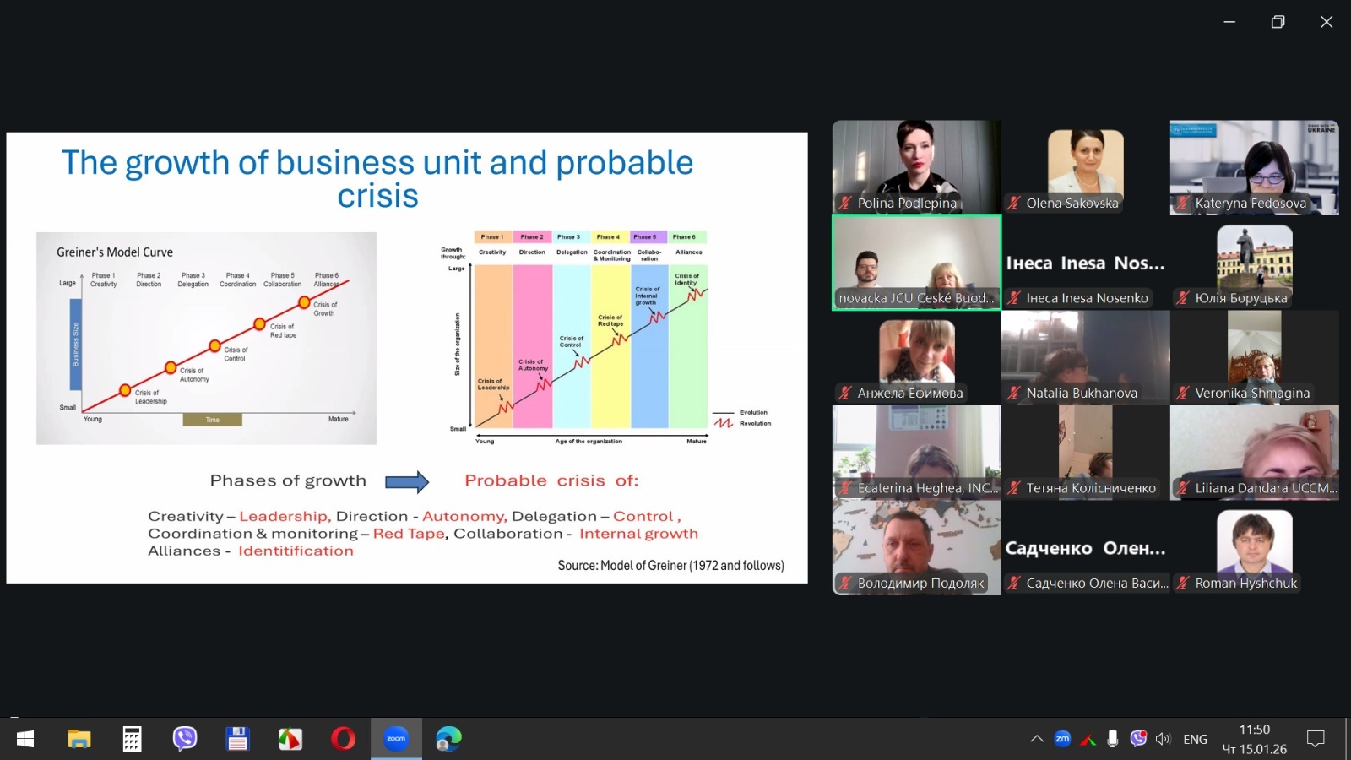Viewport: 1351px width, 760px height.
Task: Click the Zoom tray icon
Action: [x=1062, y=739]
